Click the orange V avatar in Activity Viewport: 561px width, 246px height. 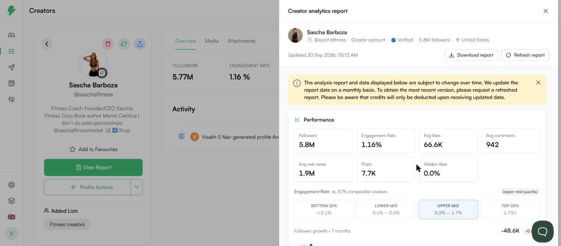(x=195, y=137)
